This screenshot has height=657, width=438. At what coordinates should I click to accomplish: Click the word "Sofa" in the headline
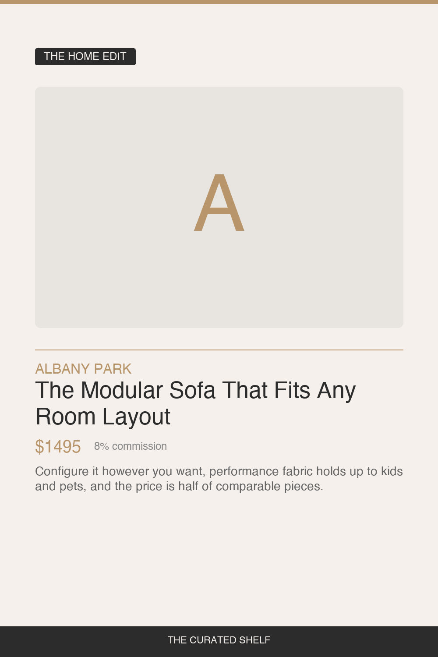click(192, 390)
